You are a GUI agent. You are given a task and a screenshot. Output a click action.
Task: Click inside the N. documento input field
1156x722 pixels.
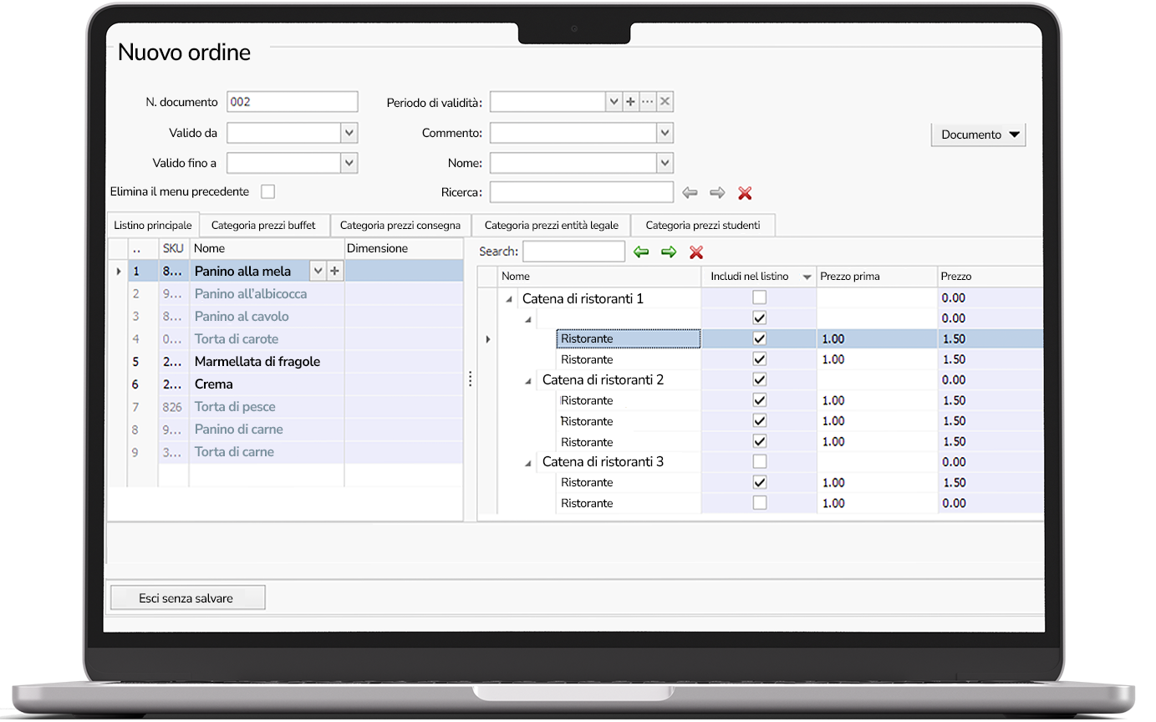[x=292, y=101]
